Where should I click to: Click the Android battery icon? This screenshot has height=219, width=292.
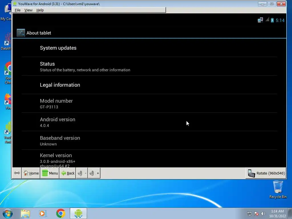point(272,20)
